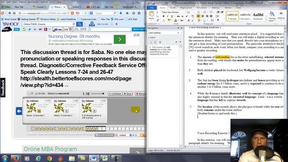288x162 pixels.
Task: Apply red font color in Word
Action: click(175, 20)
